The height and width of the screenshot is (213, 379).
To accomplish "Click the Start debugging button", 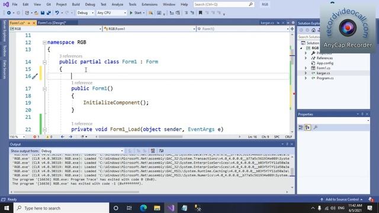I will tap(136, 13).
